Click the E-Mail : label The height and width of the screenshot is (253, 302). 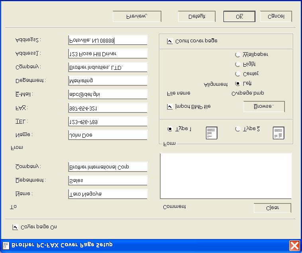(24, 94)
